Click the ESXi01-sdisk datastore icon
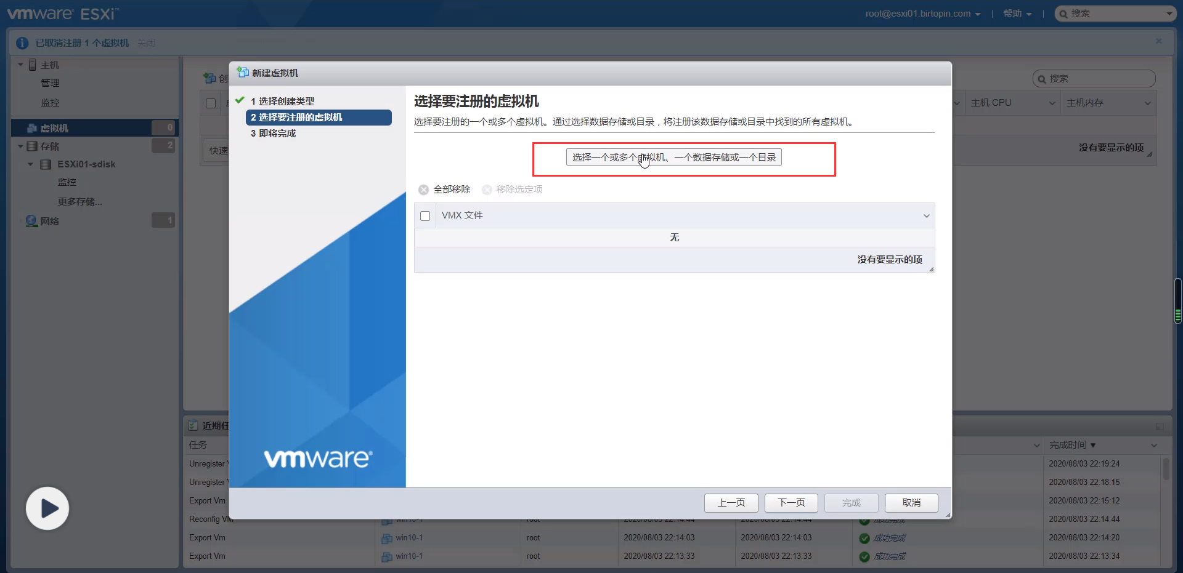Image resolution: width=1183 pixels, height=573 pixels. [46, 164]
